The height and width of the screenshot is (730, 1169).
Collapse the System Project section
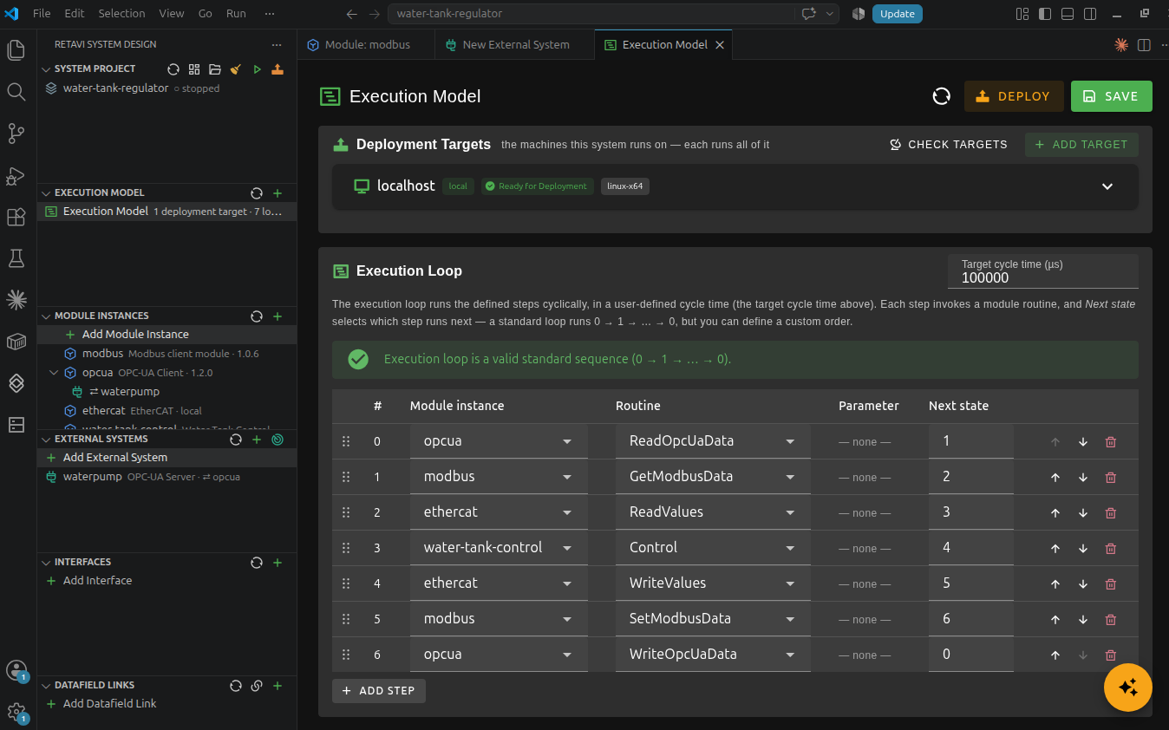[47, 69]
